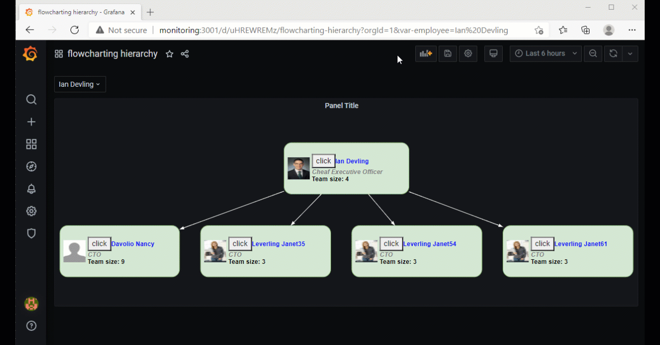Open the Dashboards icon in the sidebar

pos(31,144)
